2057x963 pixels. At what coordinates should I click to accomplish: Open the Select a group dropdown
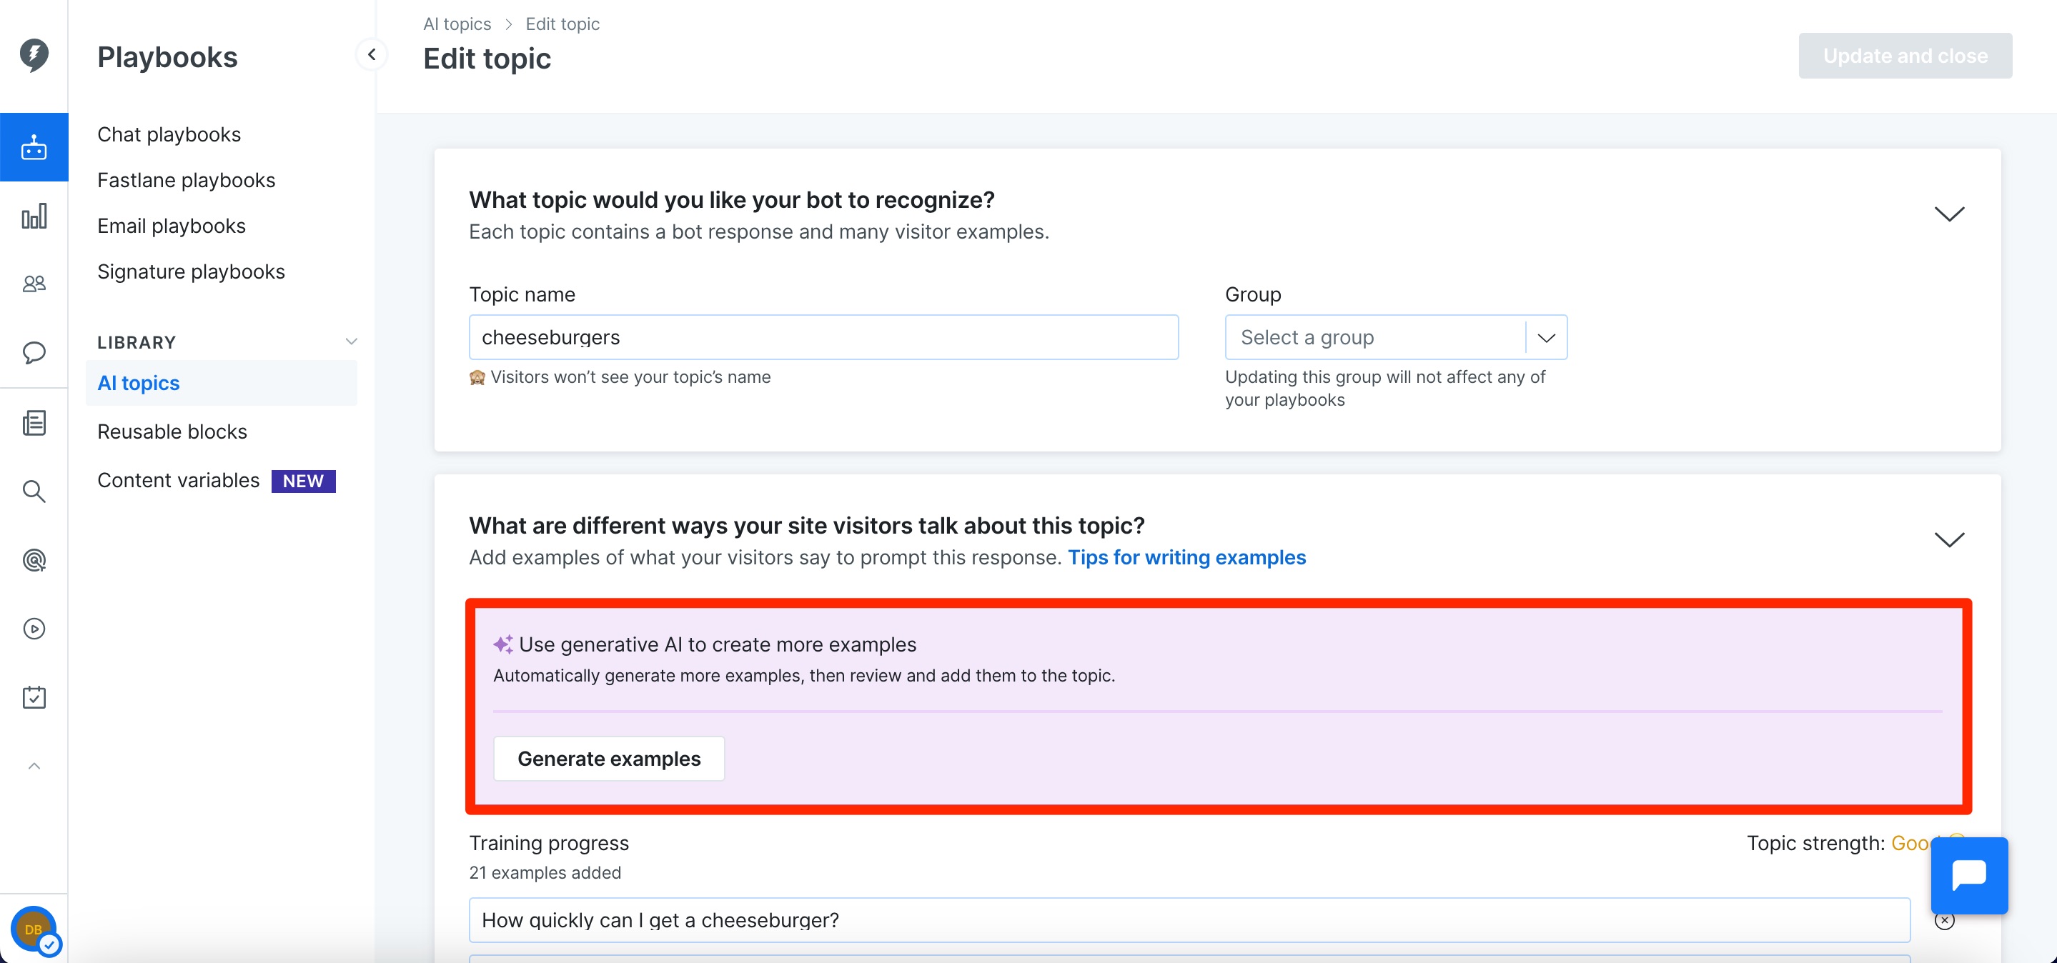click(1396, 337)
